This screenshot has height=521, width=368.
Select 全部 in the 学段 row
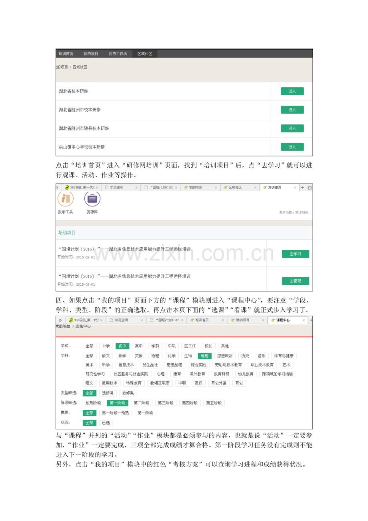89,346
